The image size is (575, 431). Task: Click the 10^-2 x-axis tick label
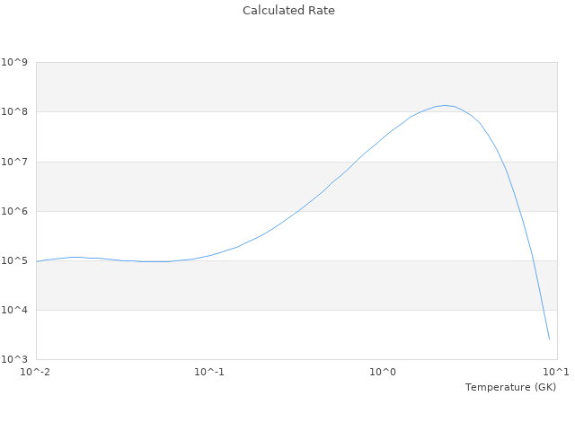pos(36,372)
